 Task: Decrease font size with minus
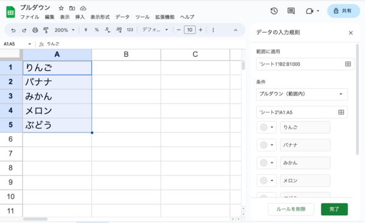[x=178, y=30]
